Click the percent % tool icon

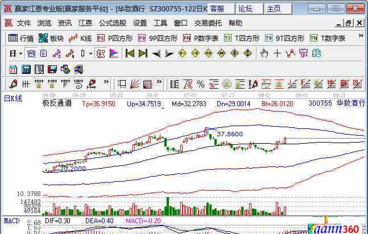tap(201, 83)
